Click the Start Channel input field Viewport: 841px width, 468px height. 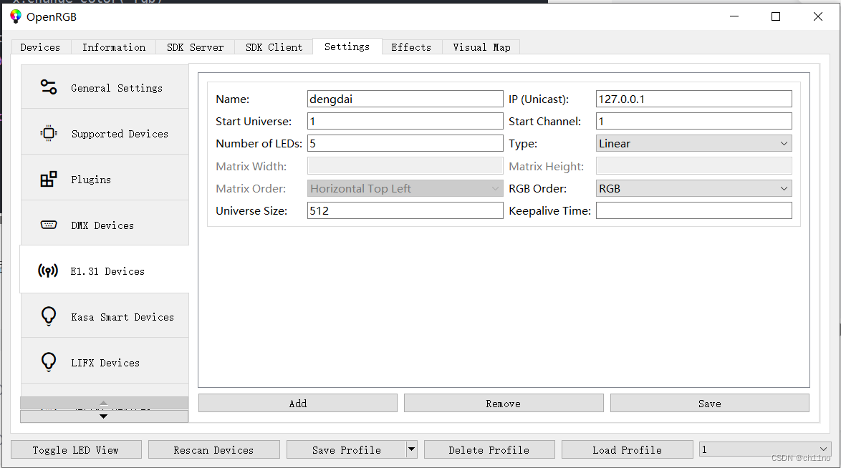tap(693, 121)
